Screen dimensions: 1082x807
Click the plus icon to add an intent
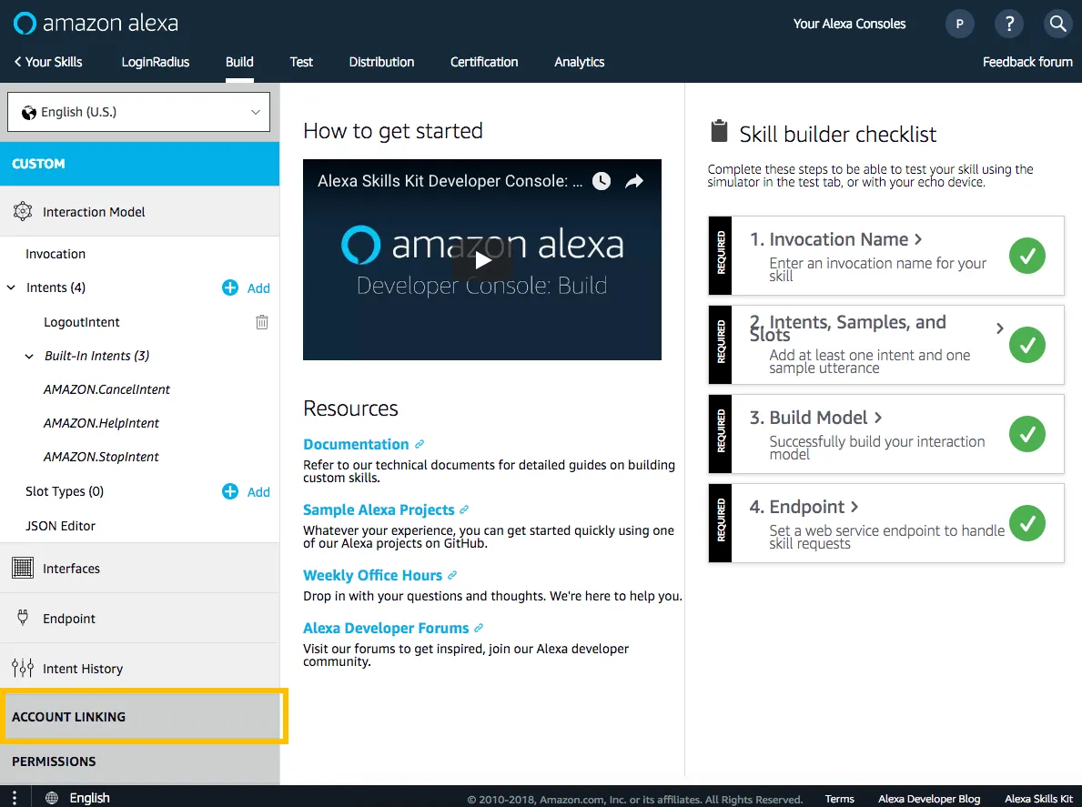pyautogui.click(x=230, y=287)
